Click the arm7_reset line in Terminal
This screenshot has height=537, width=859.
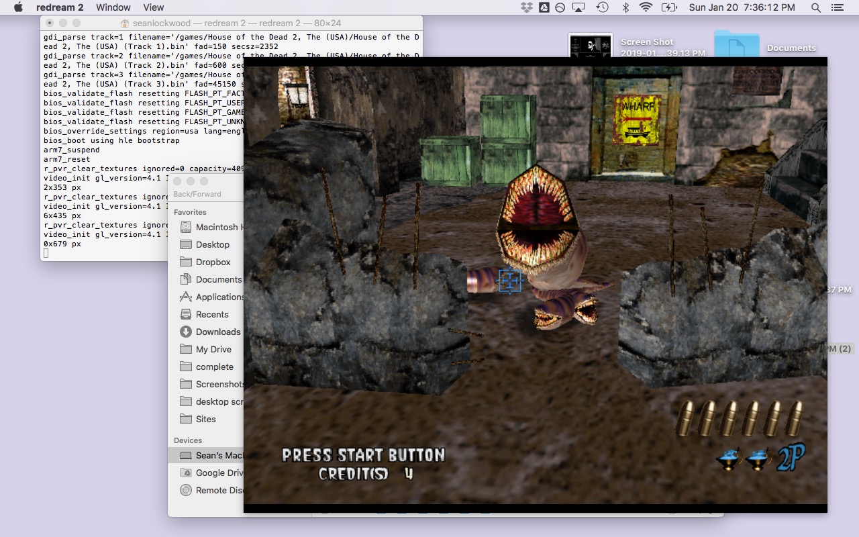(66, 159)
